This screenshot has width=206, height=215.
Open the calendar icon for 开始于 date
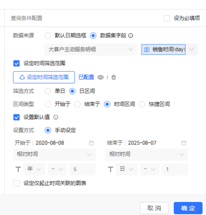[x=91, y=143]
